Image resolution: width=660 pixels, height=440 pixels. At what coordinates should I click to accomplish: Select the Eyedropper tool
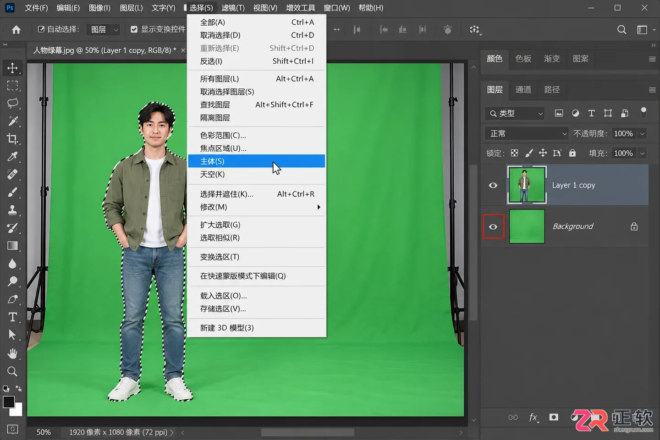[12, 157]
